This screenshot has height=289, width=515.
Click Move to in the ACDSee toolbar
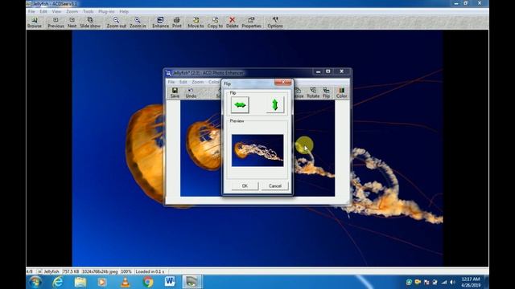pos(196,22)
